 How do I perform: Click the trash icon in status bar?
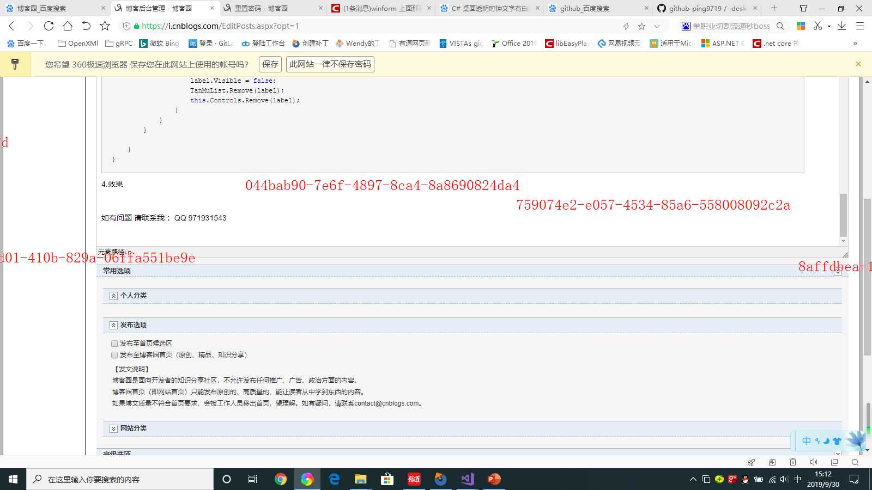[793, 462]
